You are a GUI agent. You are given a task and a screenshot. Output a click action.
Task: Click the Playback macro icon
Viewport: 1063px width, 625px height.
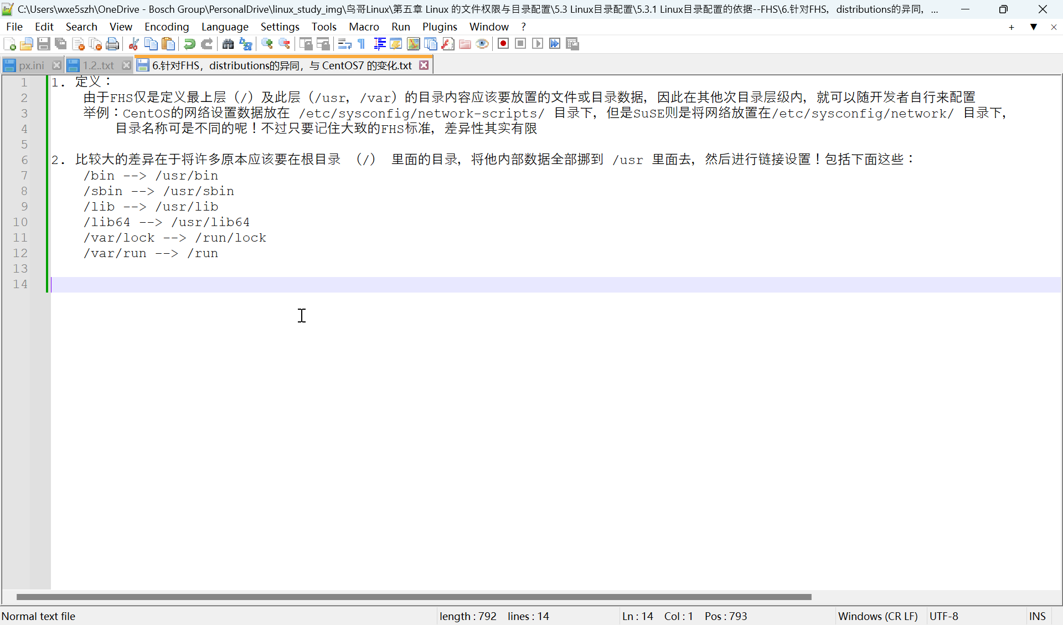(x=538, y=44)
